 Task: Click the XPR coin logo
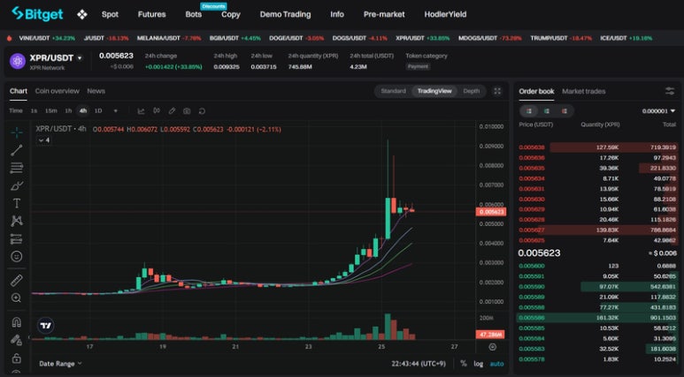(18, 61)
